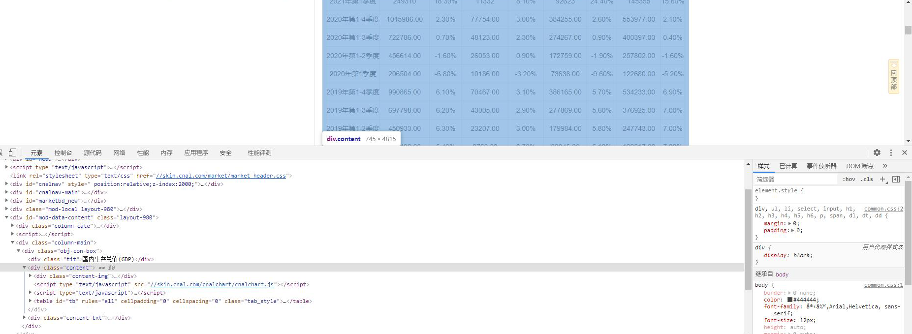912x334 pixels.
Task: Collapse the mod-data-content div
Action: pyautogui.click(x=6, y=217)
